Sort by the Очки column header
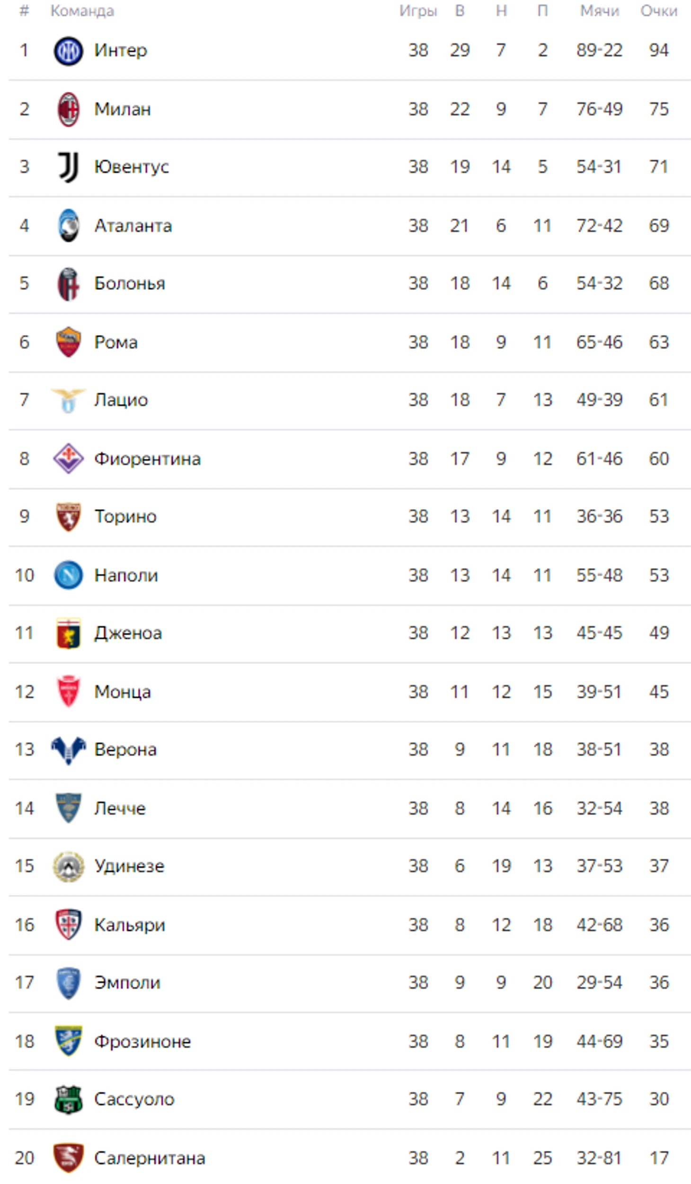691x1184 pixels. tap(659, 11)
